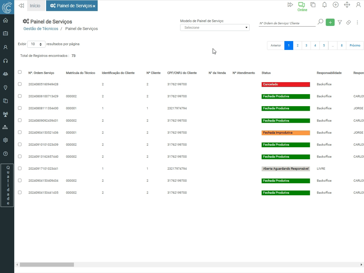Open the map location pin sidebar icon
The image size is (364, 273).
point(5,88)
